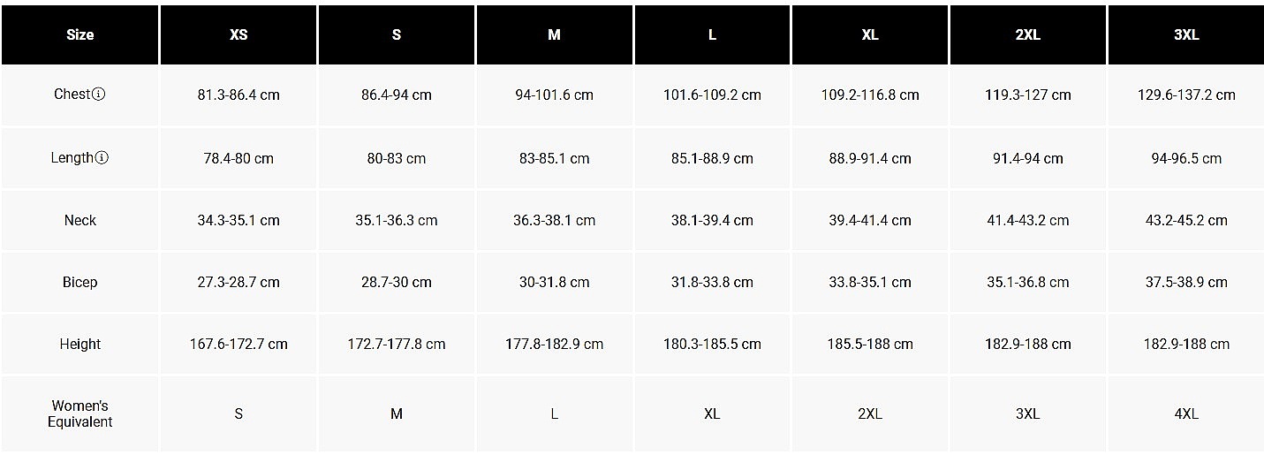Select the M size column header
1264x455 pixels.
pos(554,35)
